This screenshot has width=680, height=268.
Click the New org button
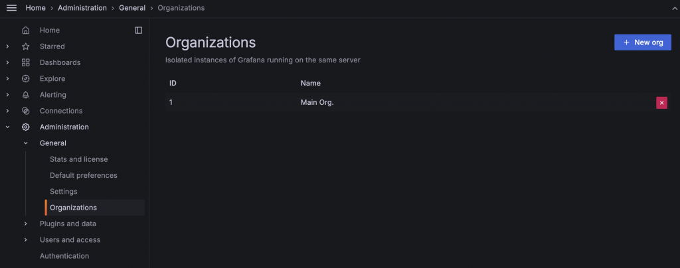click(x=642, y=42)
